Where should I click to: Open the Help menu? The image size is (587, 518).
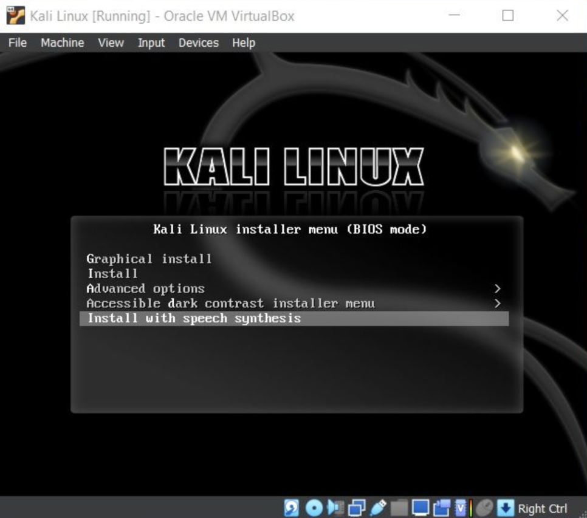pos(244,43)
